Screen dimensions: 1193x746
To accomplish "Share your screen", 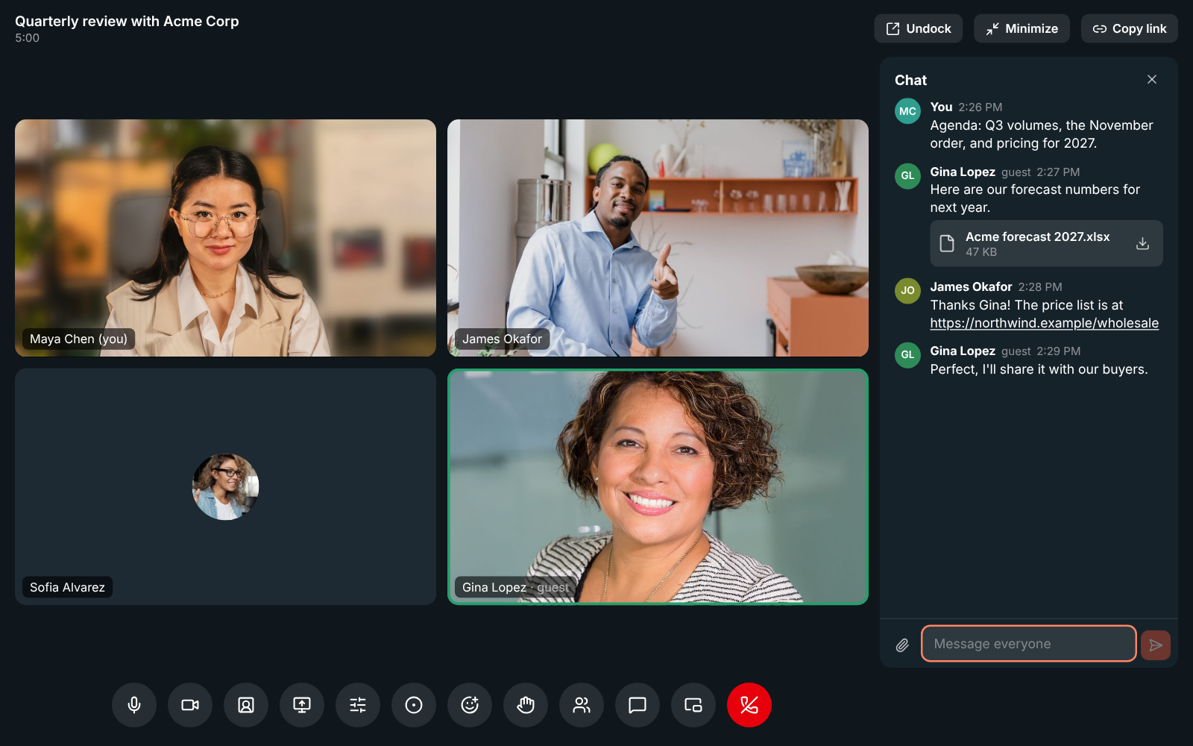I will [x=302, y=705].
